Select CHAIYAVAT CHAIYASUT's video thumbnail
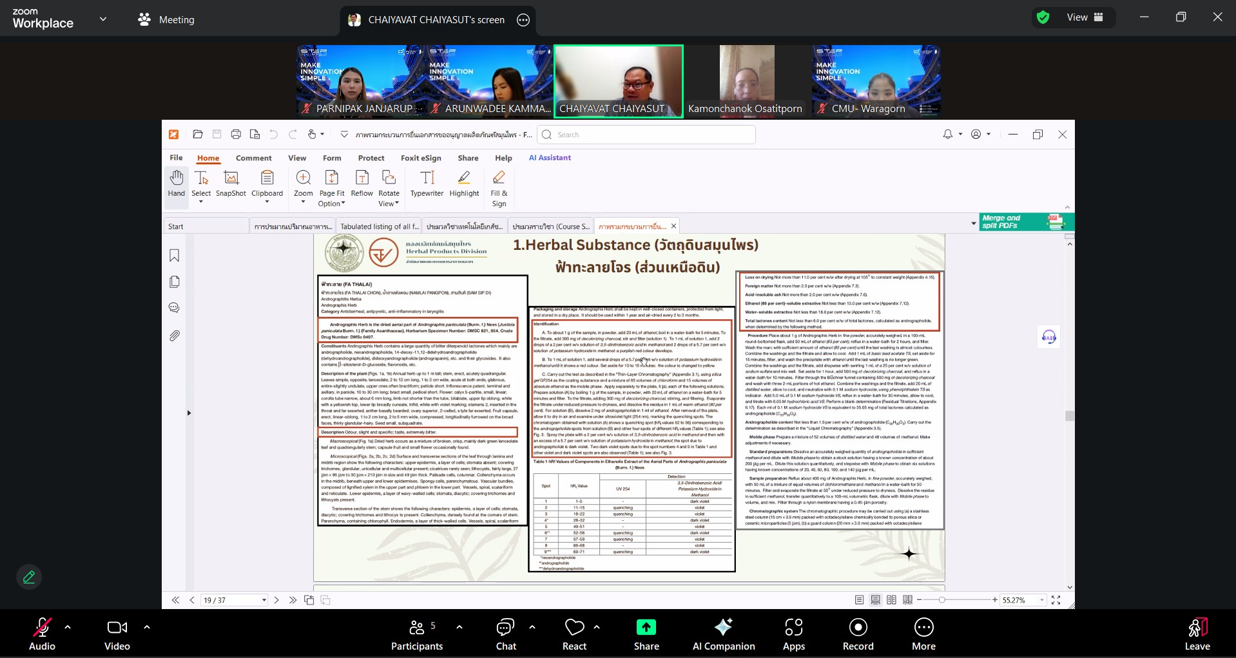The image size is (1236, 658). 618,81
